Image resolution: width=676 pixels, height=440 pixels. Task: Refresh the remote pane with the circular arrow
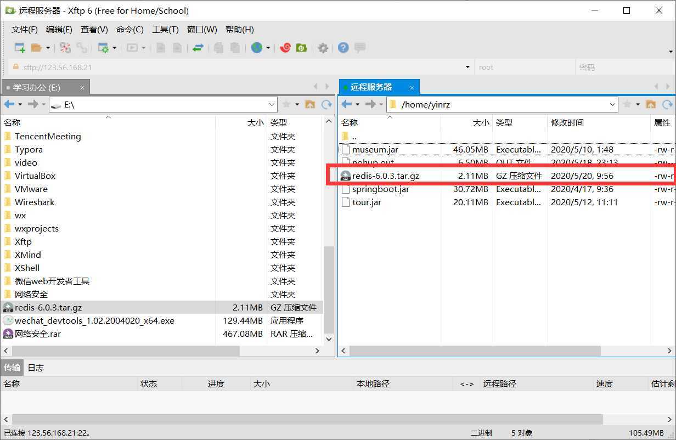667,104
